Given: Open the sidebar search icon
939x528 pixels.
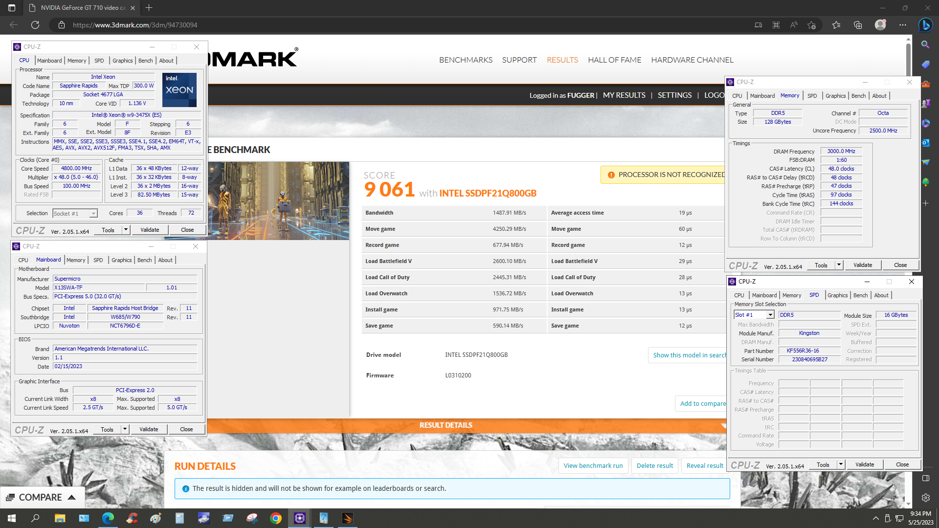Looking at the screenshot, I should 925,44.
